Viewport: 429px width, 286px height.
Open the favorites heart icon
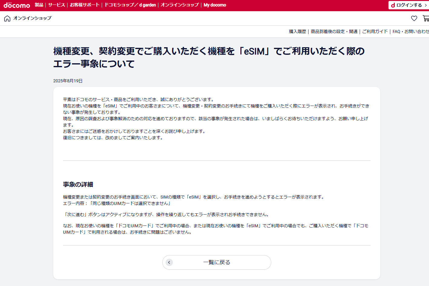pos(414,18)
